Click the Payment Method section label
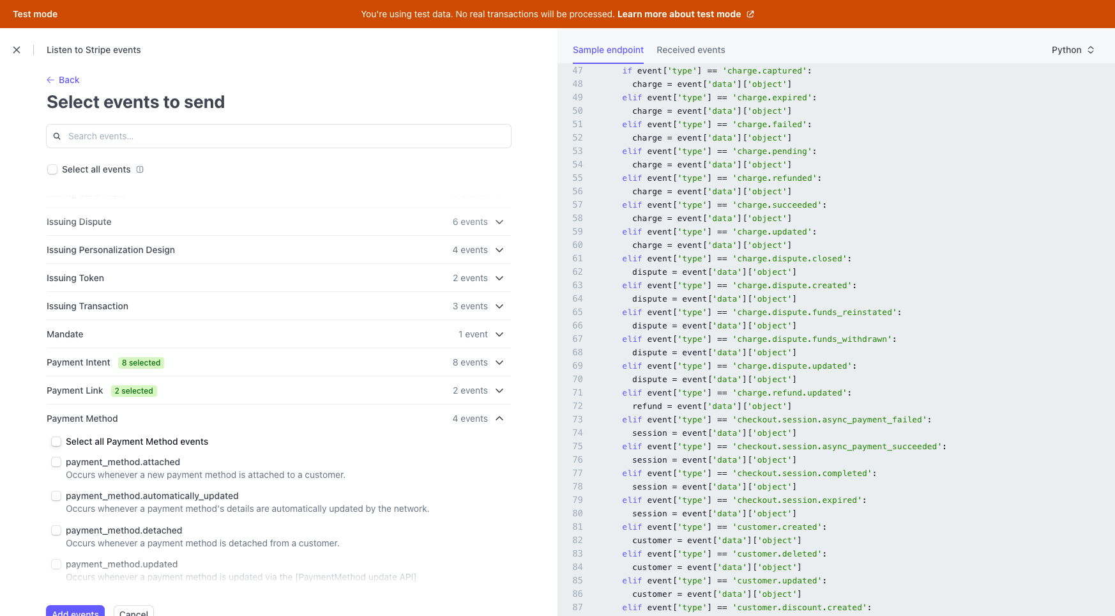1115x616 pixels. point(82,419)
